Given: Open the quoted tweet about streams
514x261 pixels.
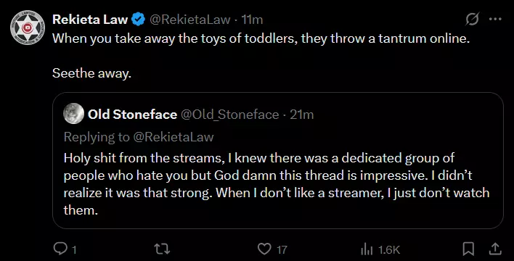Looking at the screenshot, I should coord(278,160).
